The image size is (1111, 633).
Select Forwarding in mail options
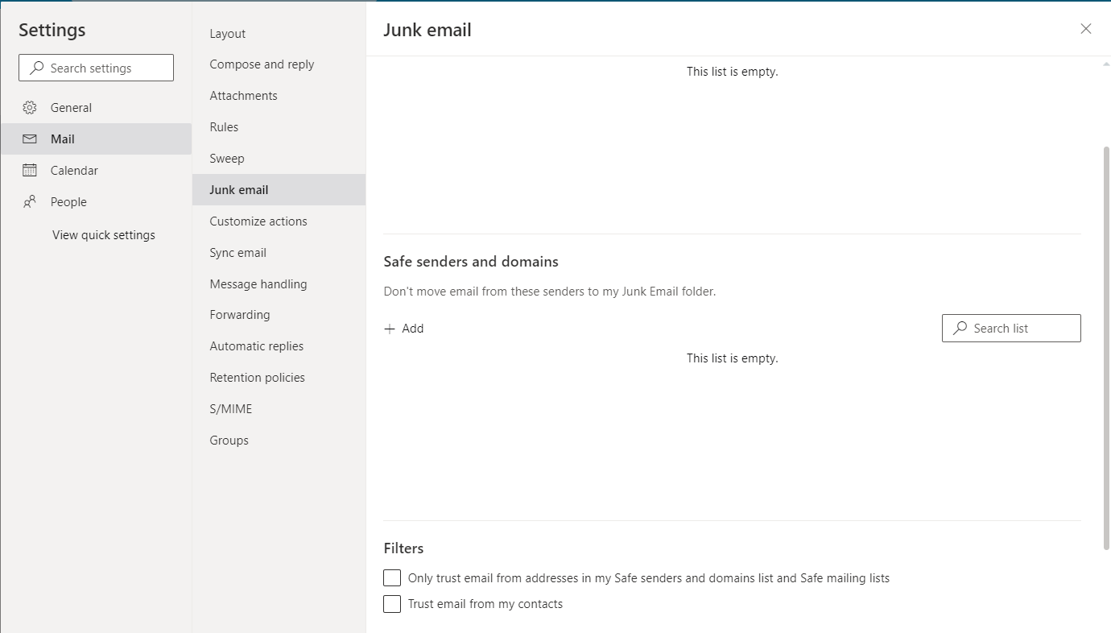(x=239, y=315)
